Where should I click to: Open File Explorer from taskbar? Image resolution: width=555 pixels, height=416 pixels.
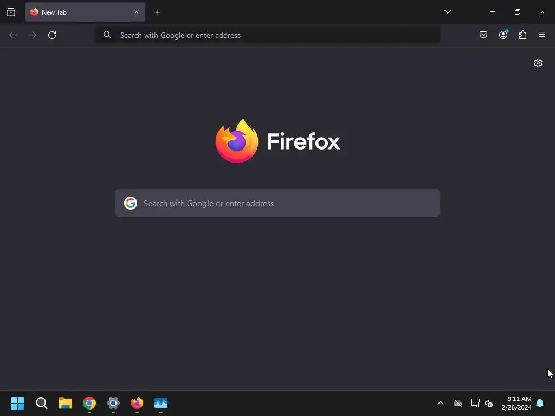[x=66, y=403]
